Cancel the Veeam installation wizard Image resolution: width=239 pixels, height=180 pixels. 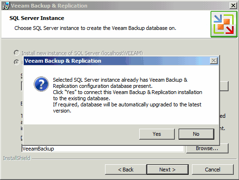[212, 170]
